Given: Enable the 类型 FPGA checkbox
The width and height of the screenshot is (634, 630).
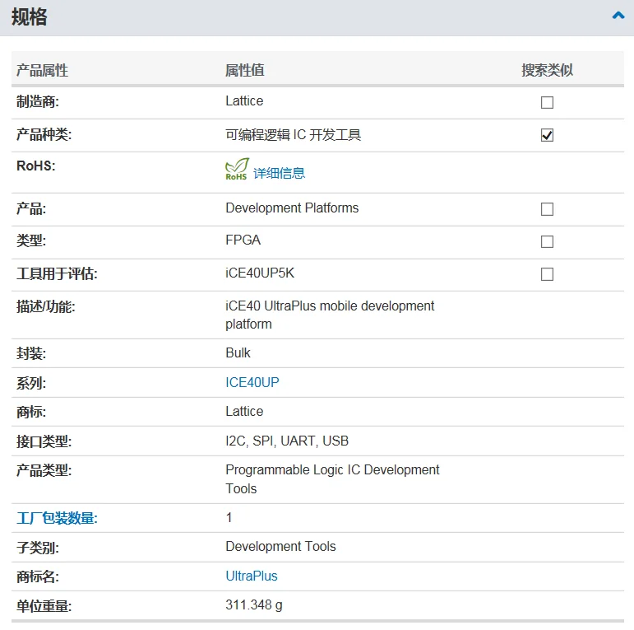Looking at the screenshot, I should 547,241.
